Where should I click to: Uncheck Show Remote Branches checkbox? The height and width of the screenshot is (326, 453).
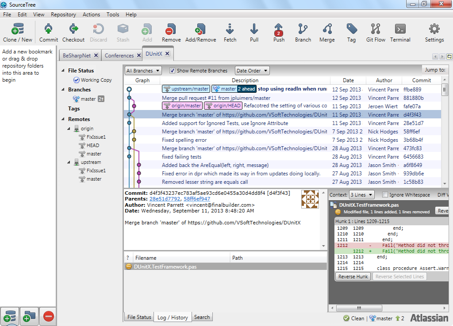[173, 71]
